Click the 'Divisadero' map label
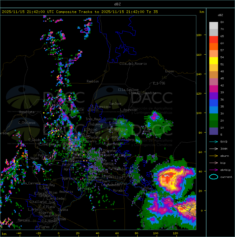The height and width of the screenshot is (237, 235). 125,140
